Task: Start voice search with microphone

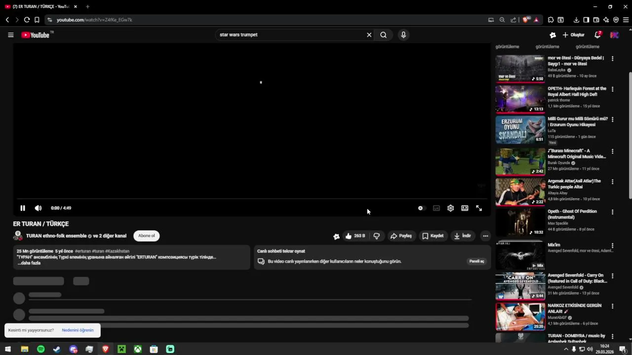Action: [x=403, y=35]
